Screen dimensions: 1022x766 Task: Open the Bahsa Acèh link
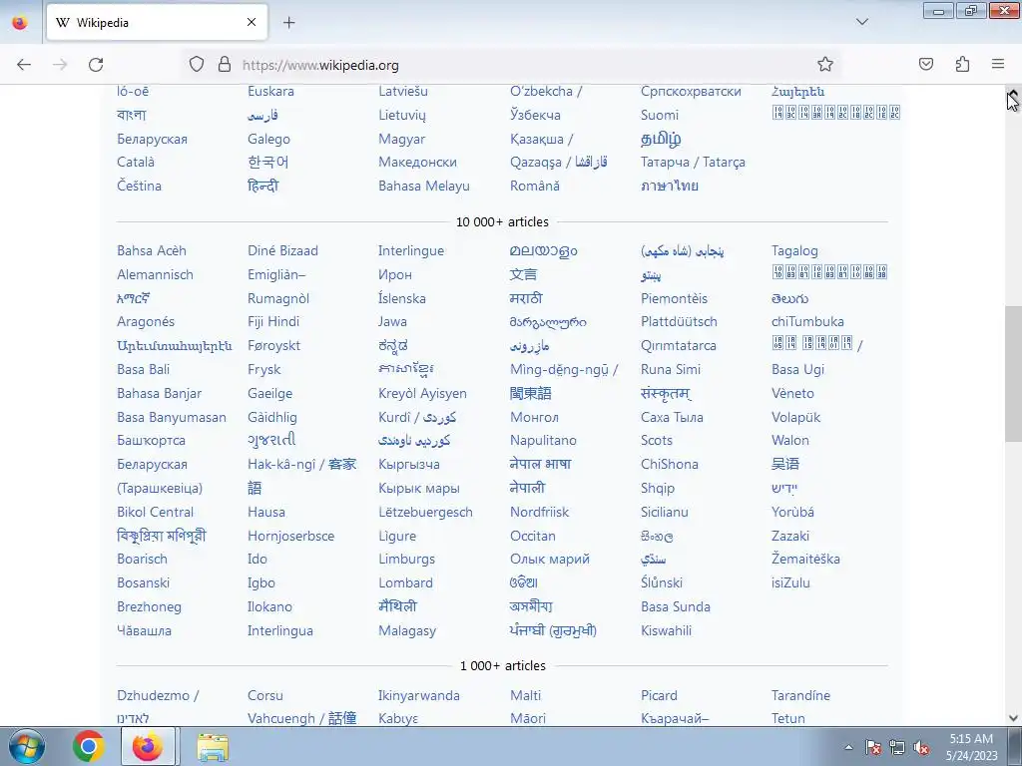[x=152, y=250]
